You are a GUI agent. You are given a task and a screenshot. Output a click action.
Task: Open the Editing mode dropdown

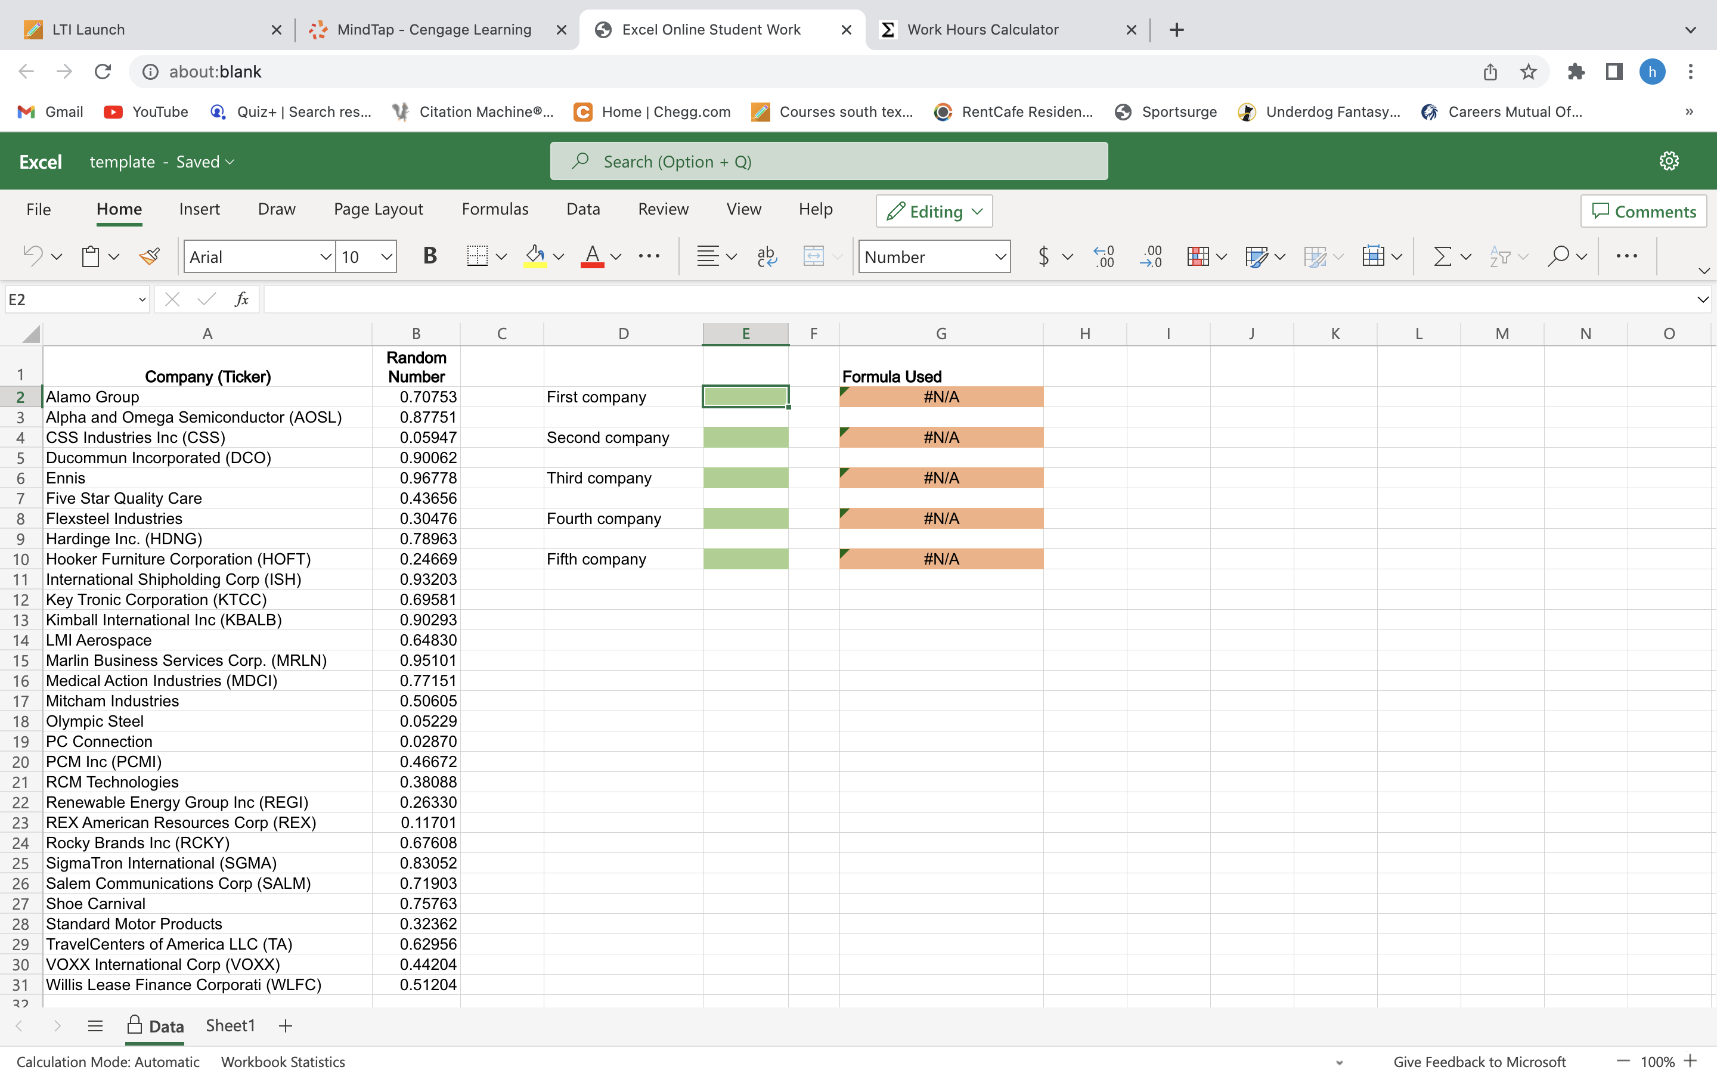[934, 212]
